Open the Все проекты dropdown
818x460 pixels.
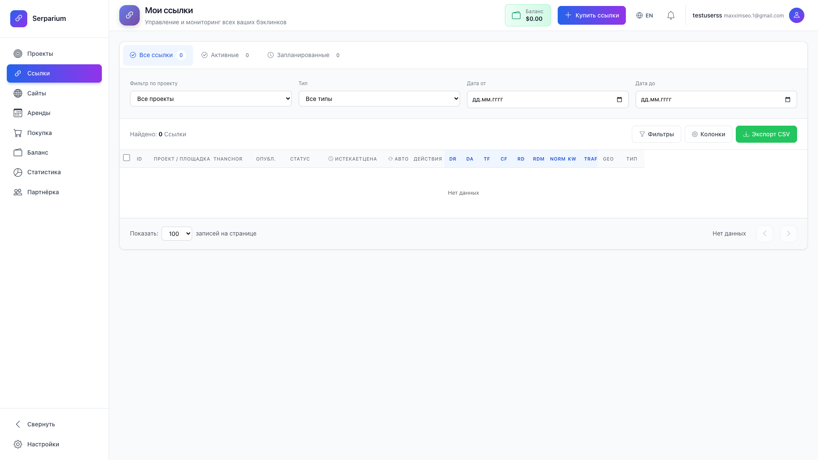point(210,98)
